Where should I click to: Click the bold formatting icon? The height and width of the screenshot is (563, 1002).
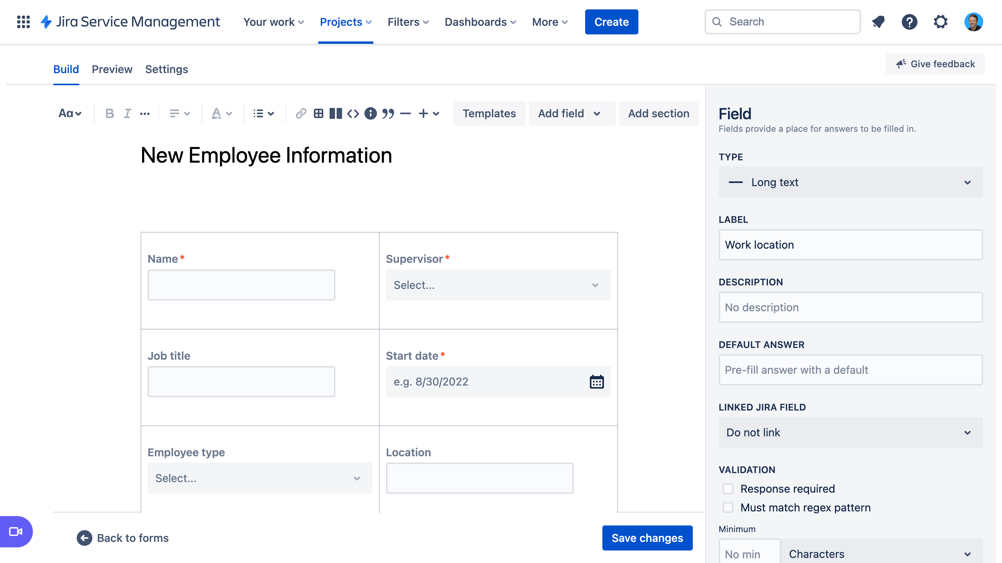(108, 113)
